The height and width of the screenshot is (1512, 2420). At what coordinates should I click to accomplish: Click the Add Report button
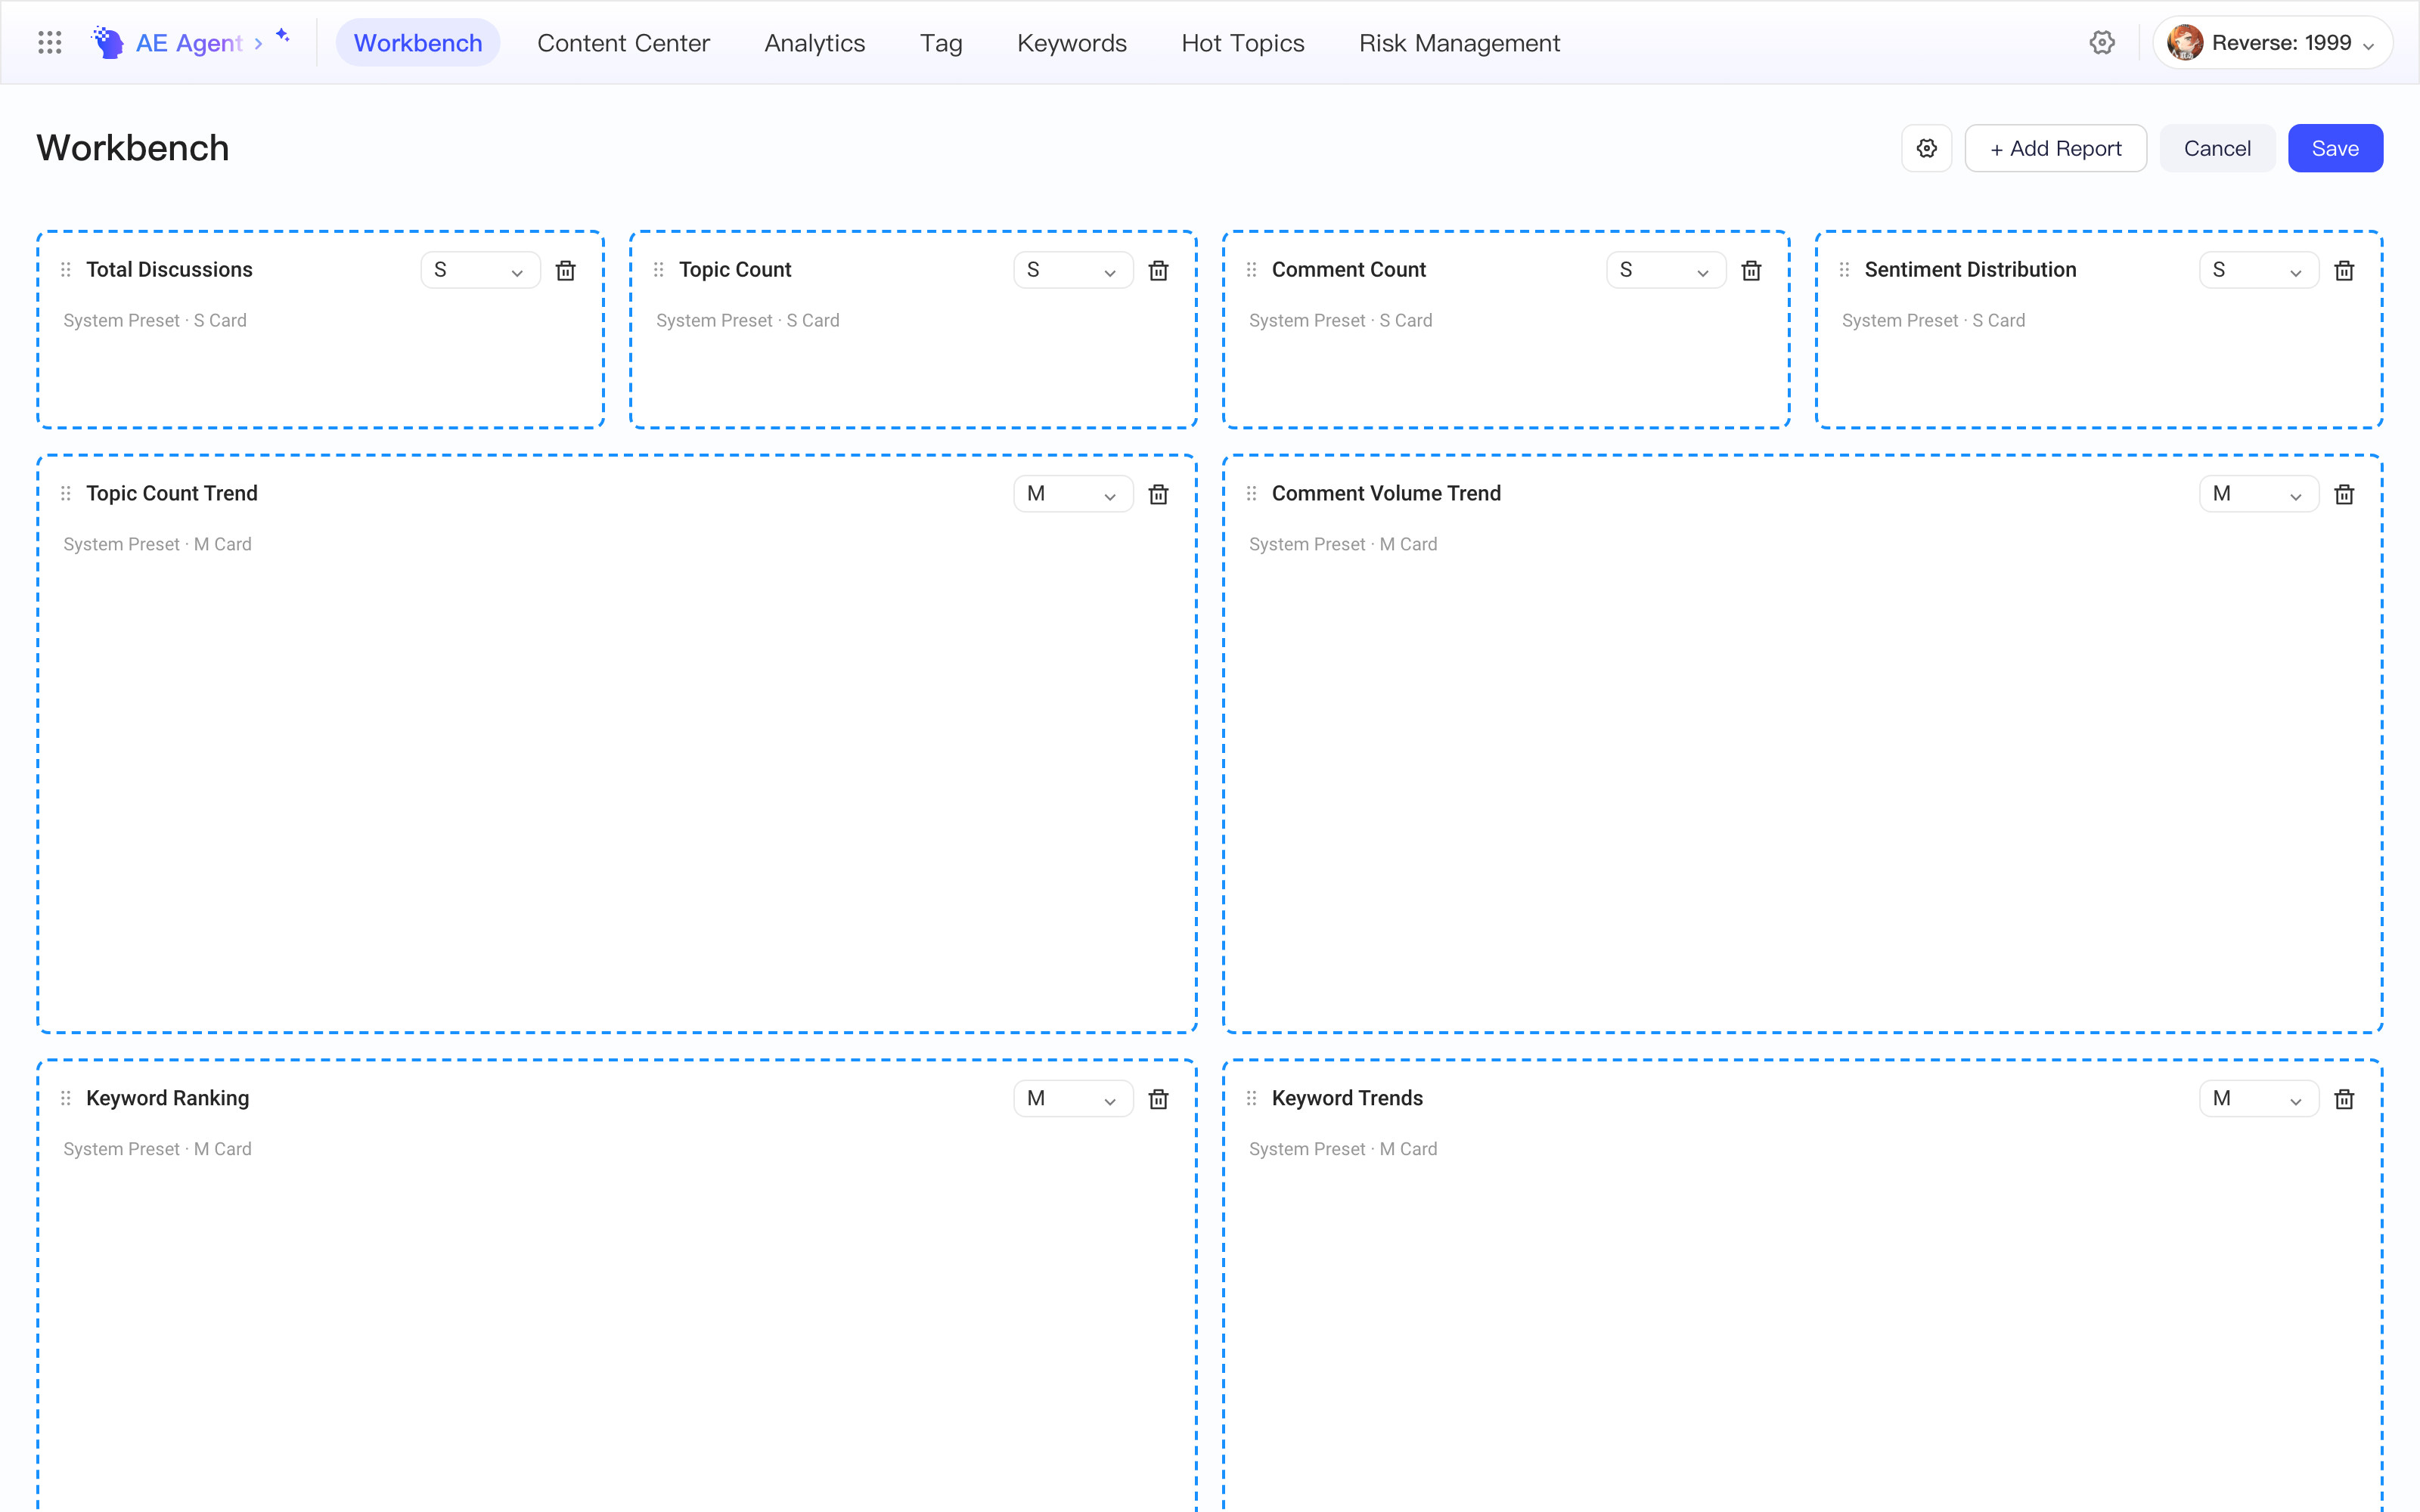click(x=2056, y=148)
